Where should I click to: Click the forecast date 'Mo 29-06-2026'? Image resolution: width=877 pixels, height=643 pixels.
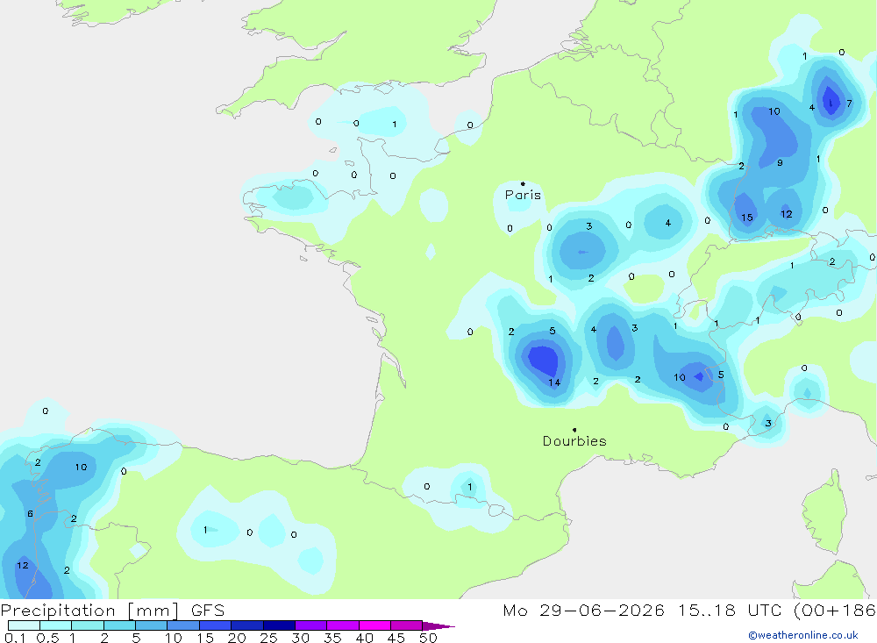pyautogui.click(x=583, y=610)
